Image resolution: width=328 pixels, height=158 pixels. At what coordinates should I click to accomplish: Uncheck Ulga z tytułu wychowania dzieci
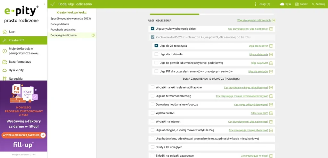[x=152, y=28]
